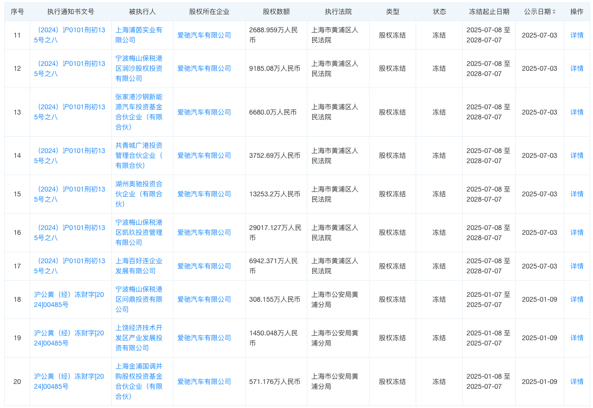This screenshot has width=593, height=408.
Task: Open 详情 for row 17
Action: (x=577, y=266)
